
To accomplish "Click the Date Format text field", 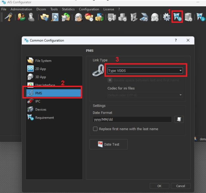I will pos(132,119).
